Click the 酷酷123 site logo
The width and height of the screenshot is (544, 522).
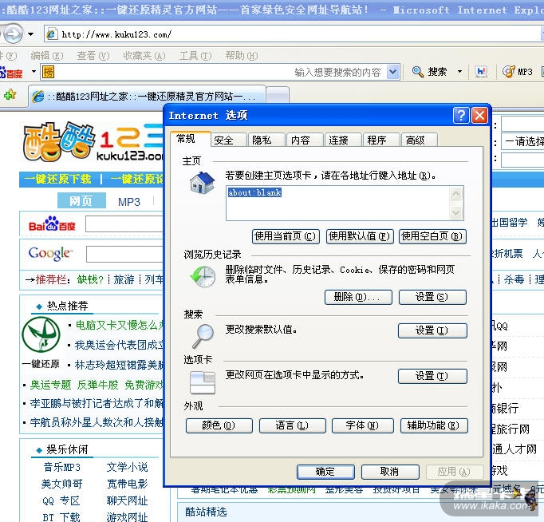pos(93,143)
